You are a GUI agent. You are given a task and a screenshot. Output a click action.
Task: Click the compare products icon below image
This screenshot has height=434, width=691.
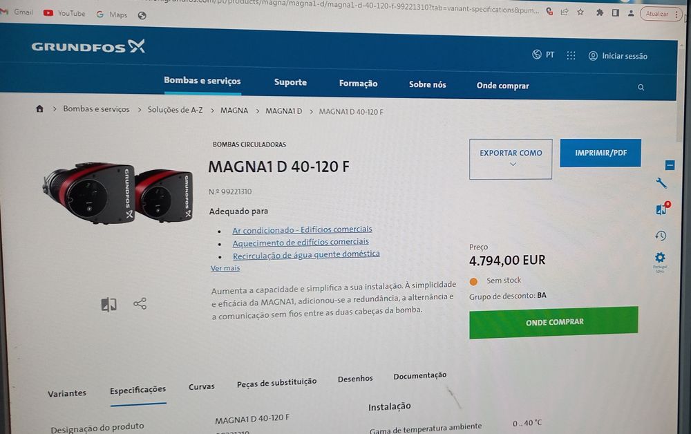coord(109,304)
